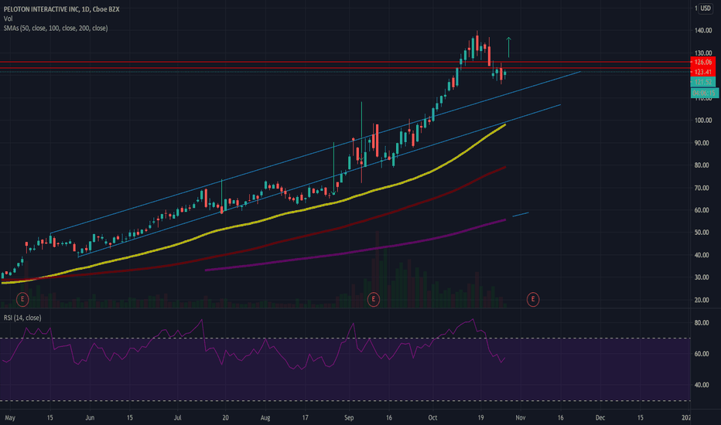Click the 121.52 current price label

pyautogui.click(x=703, y=82)
